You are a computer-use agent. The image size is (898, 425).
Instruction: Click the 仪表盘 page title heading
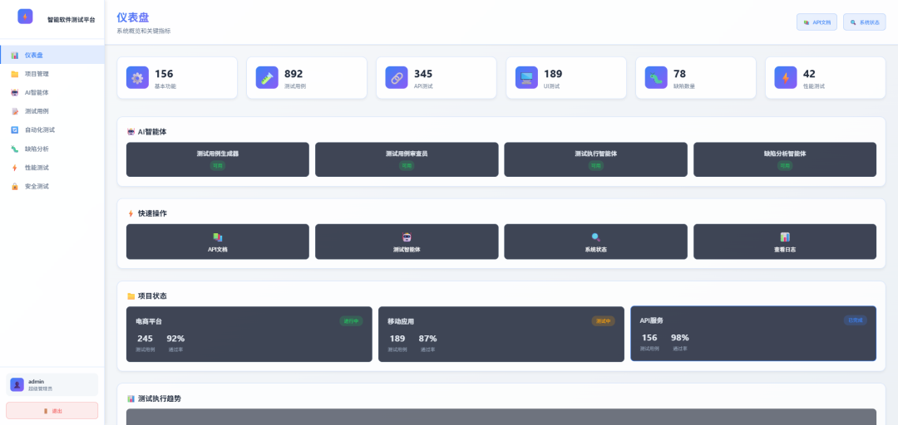(x=133, y=17)
